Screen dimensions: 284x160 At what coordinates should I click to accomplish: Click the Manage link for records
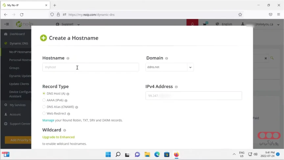pos(48,120)
